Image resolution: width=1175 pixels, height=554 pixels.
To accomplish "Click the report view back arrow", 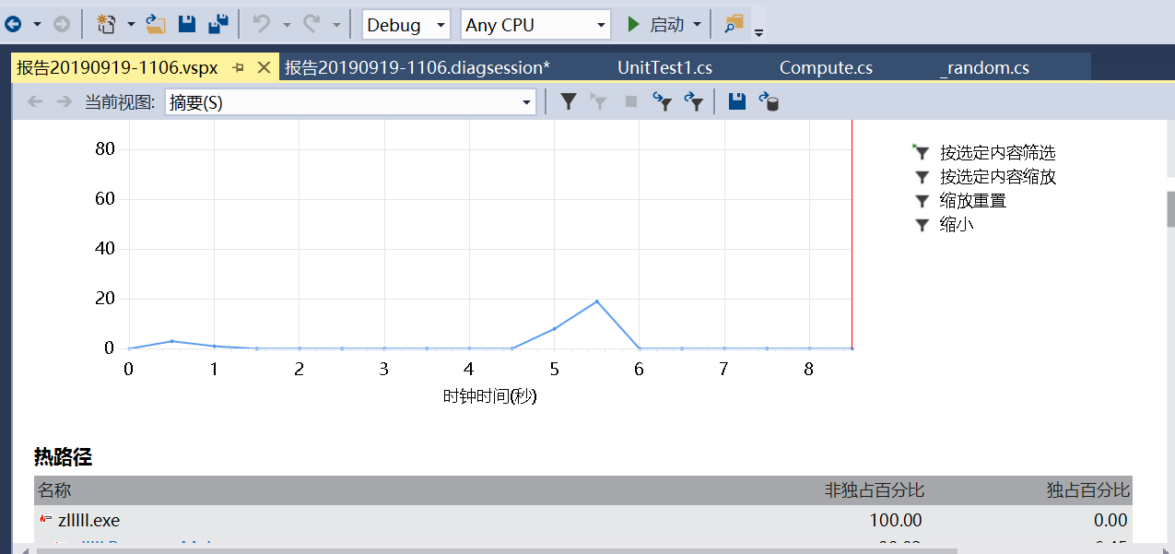I will click(35, 102).
